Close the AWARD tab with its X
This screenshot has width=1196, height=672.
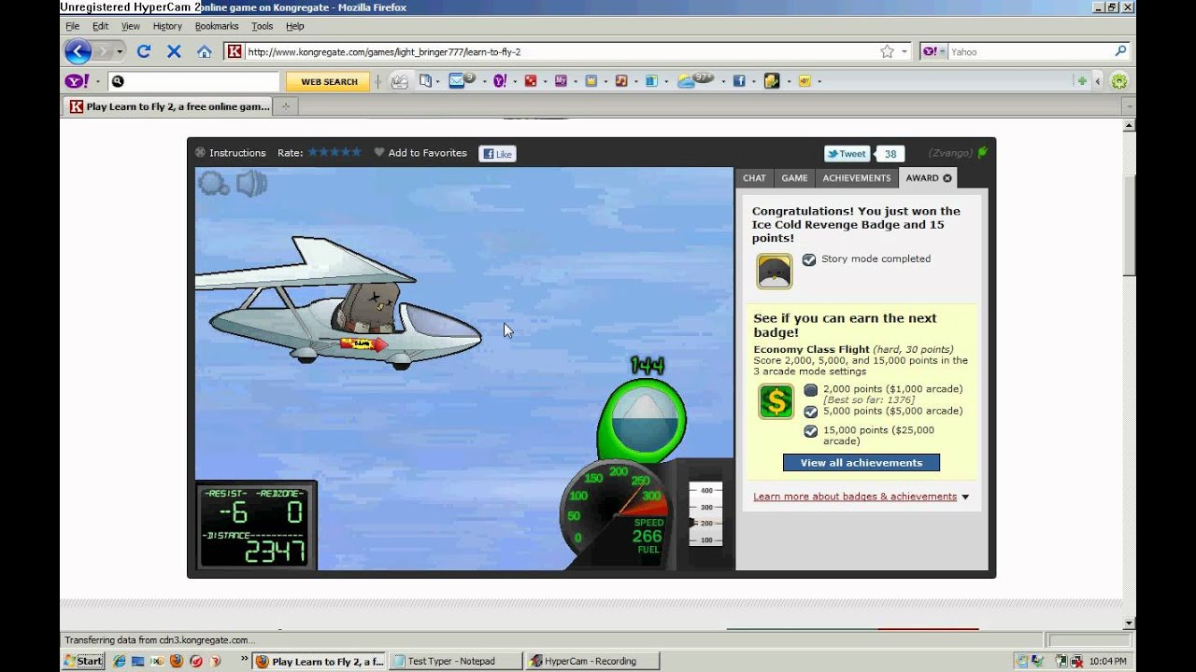(x=947, y=178)
